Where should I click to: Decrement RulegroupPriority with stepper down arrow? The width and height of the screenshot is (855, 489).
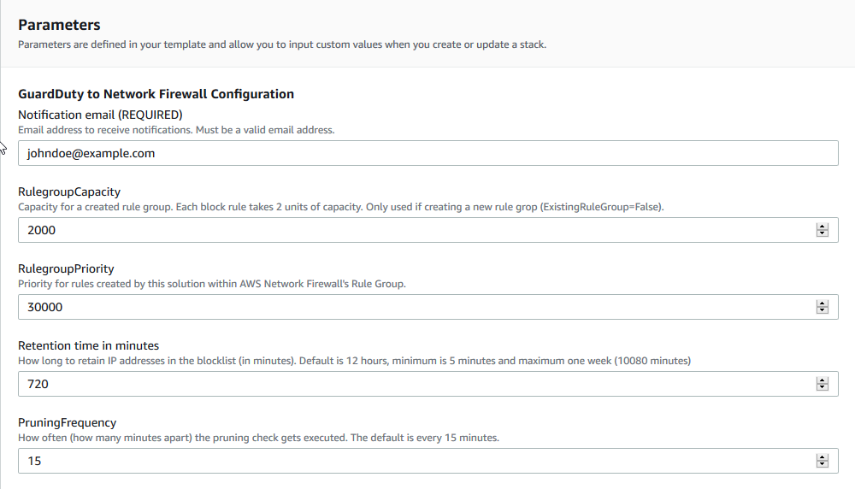[x=823, y=310]
